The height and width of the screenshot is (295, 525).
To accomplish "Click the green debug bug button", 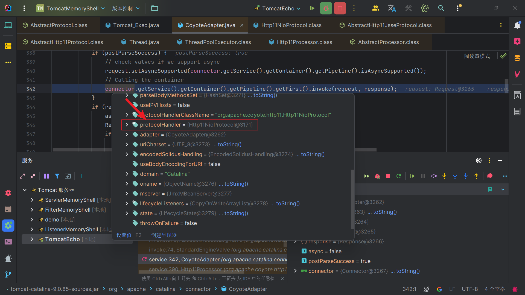I will [x=326, y=8].
